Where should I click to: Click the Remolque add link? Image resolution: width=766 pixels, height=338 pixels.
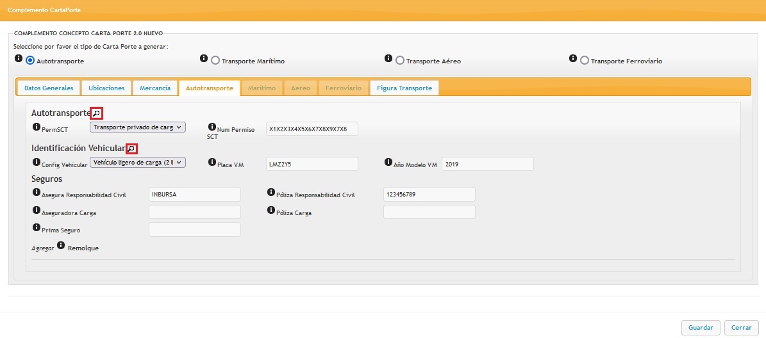[x=83, y=248]
